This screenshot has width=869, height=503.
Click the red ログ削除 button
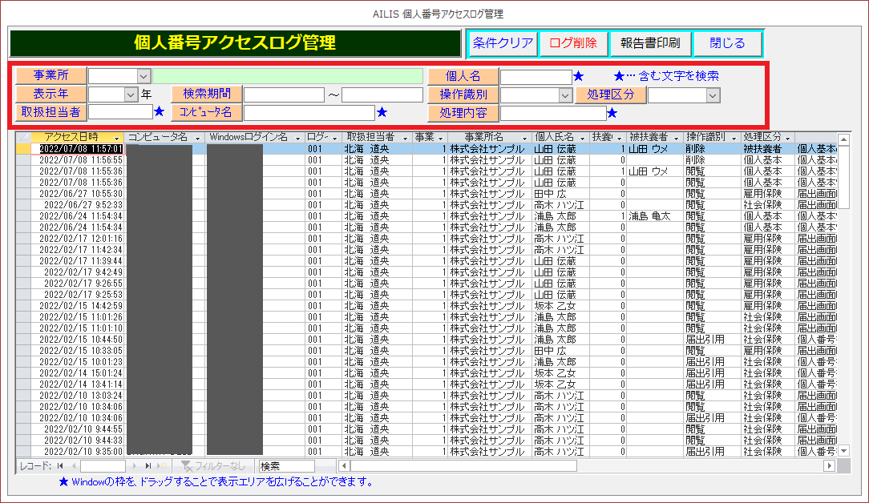coord(573,43)
